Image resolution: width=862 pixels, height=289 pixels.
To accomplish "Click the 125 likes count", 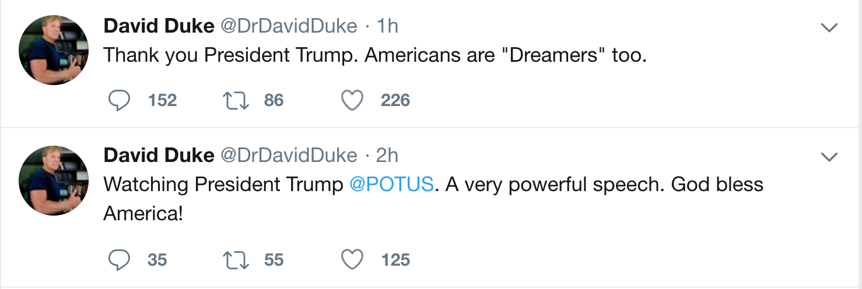I will click(x=395, y=260).
